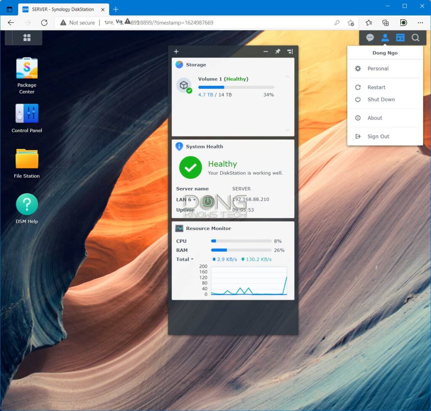Click the 4.7 TB used value
Viewport: 431px width, 411px height.
(205, 95)
